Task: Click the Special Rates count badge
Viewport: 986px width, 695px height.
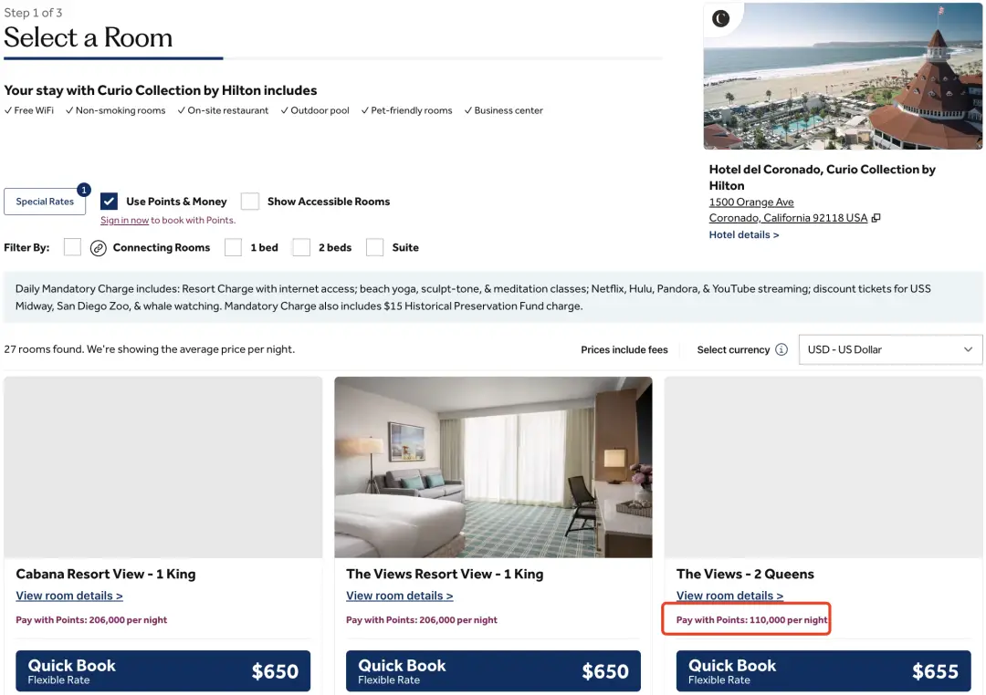Action: click(84, 190)
